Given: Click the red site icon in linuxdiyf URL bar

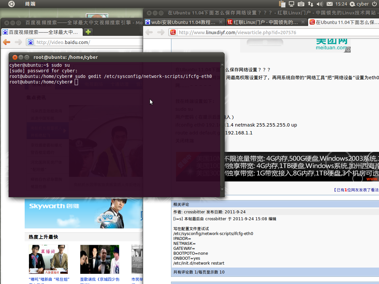Looking at the screenshot, I should (x=173, y=32).
